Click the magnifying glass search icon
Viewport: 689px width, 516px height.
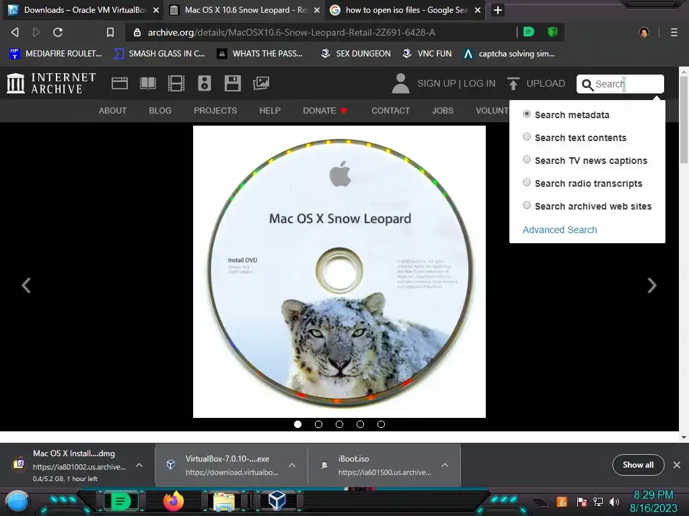tap(587, 84)
